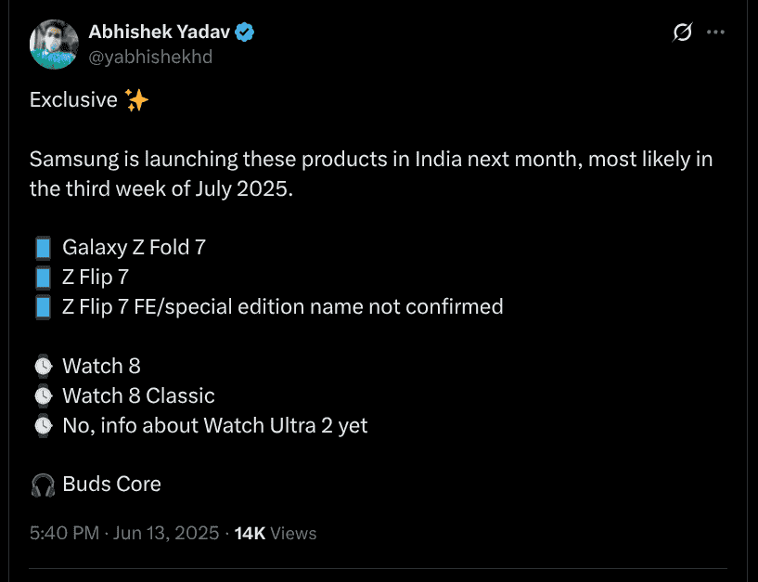Click the display name Abhishek Yadav
The image size is (758, 582).
point(159,31)
